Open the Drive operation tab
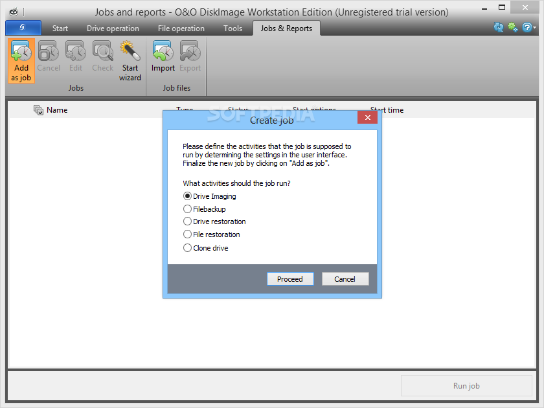544x408 pixels. click(113, 28)
